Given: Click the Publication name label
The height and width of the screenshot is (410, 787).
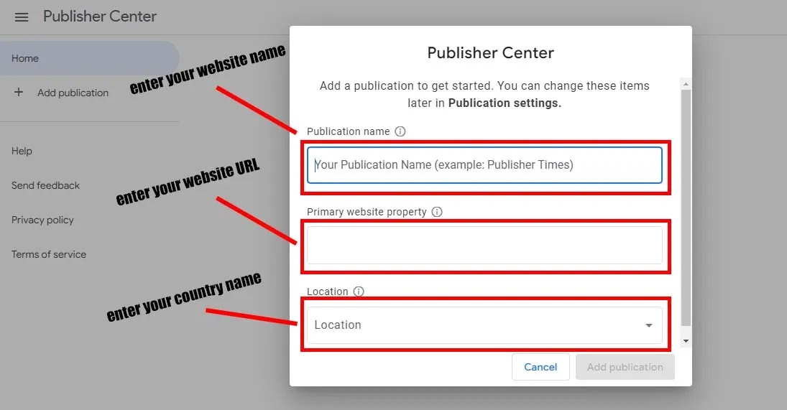Looking at the screenshot, I should (x=349, y=131).
